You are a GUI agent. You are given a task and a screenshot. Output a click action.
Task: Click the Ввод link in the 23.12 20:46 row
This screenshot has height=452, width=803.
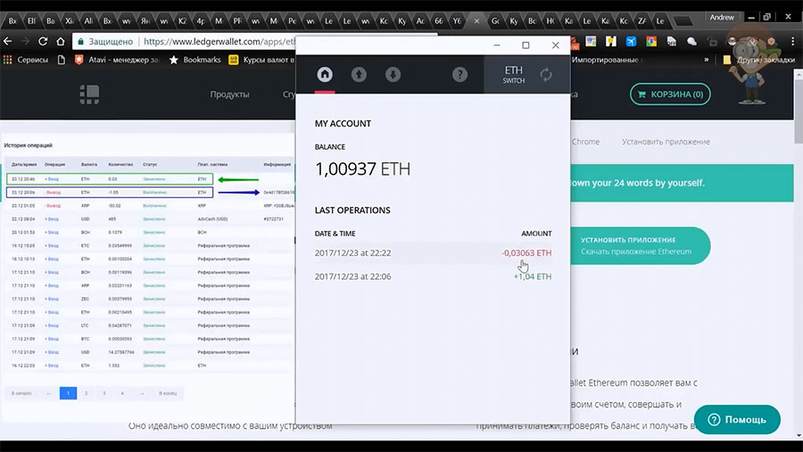pos(53,179)
